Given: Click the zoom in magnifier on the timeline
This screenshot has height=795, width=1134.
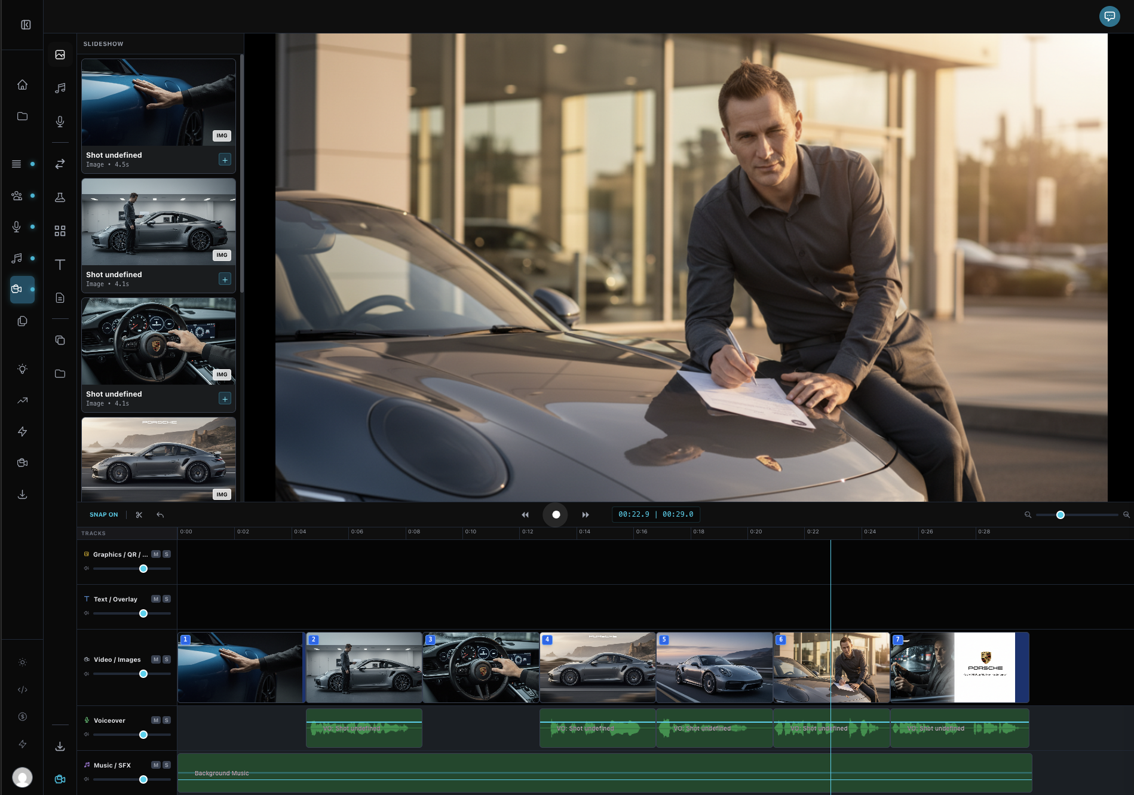Looking at the screenshot, I should pyautogui.click(x=1126, y=515).
